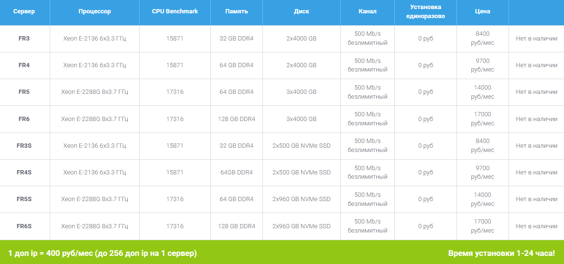This screenshot has width=564, height=264.
Task: Click the Память column header
Action: (237, 11)
